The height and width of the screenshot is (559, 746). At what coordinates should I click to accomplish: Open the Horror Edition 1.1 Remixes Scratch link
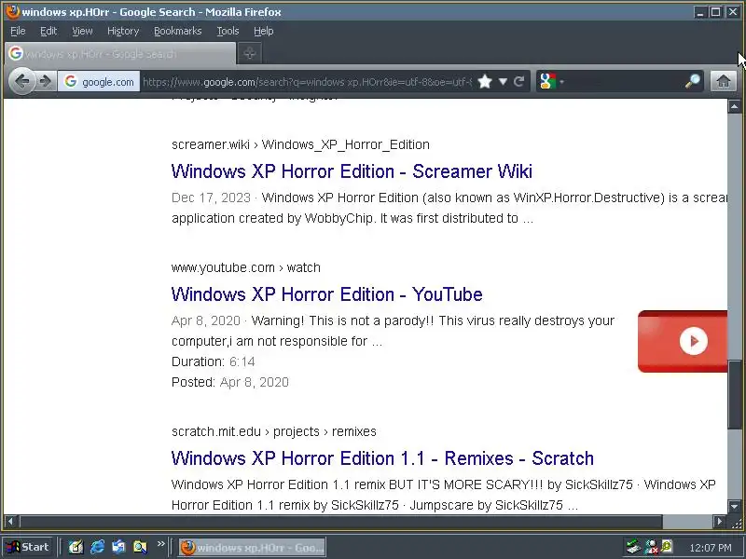382,458
